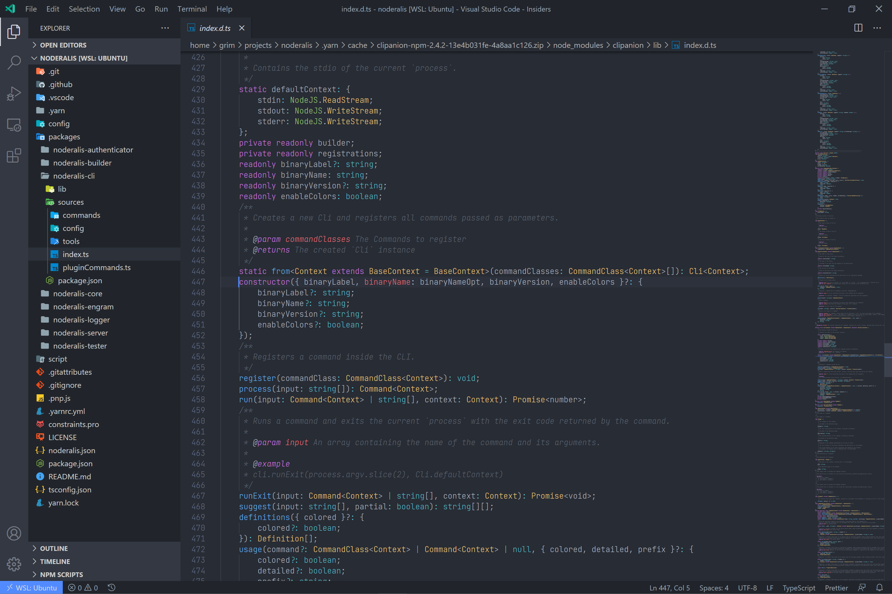Open the Extensions view
The height and width of the screenshot is (594, 892).
[14, 156]
